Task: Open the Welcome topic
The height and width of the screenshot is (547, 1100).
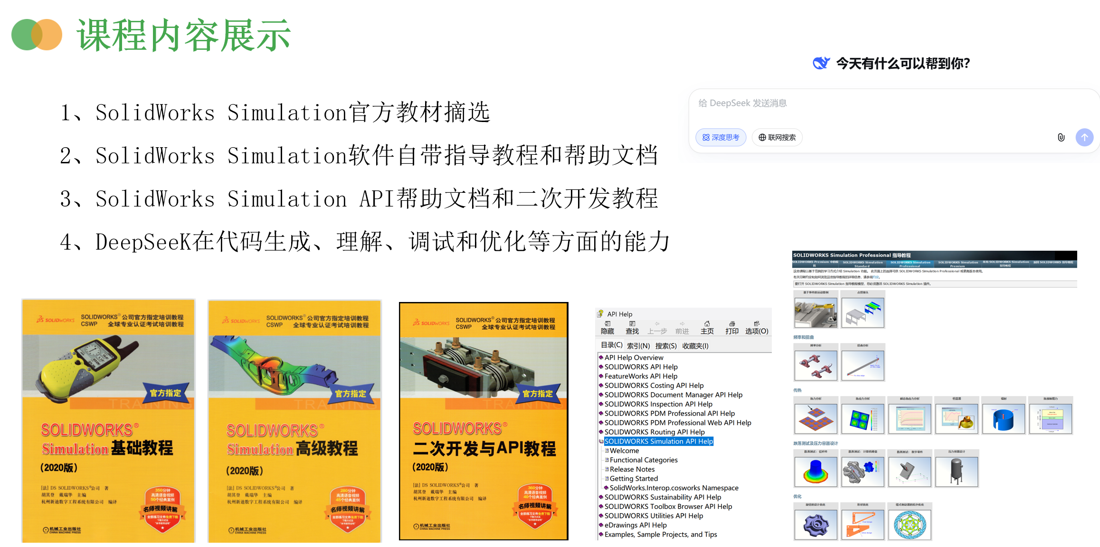Action: click(x=624, y=451)
